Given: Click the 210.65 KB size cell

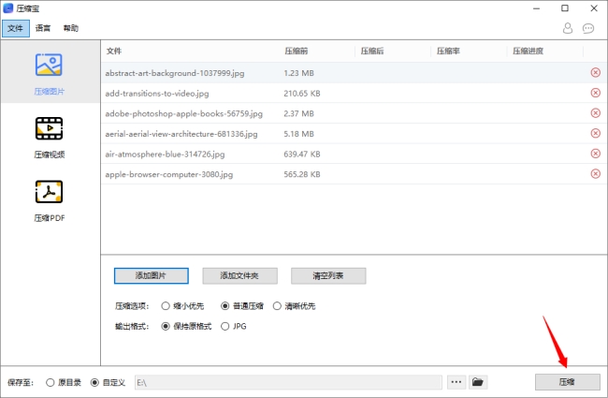Looking at the screenshot, I should point(302,94).
